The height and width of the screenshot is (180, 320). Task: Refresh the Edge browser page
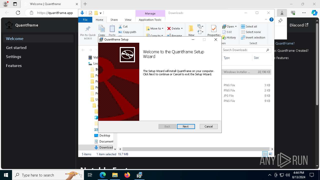click(18, 13)
